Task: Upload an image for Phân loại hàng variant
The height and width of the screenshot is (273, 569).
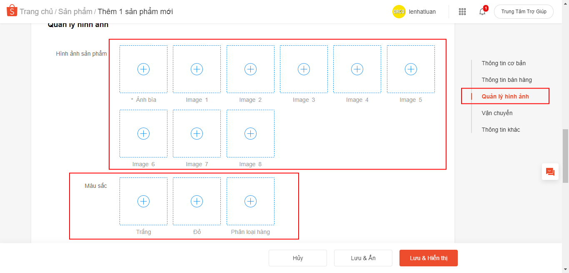Action: [250, 201]
